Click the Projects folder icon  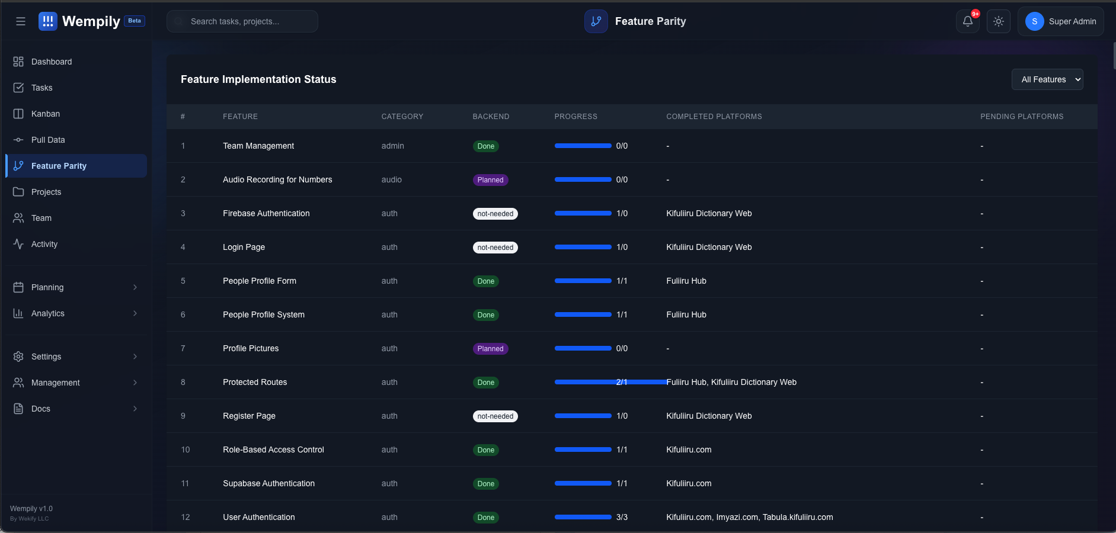click(18, 192)
